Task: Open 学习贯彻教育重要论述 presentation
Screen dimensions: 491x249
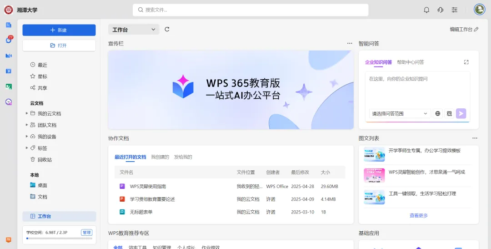Action: click(x=152, y=199)
